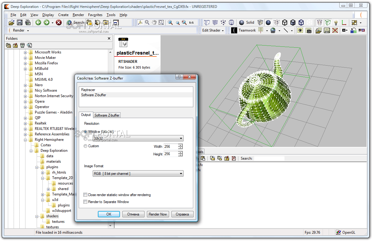This screenshot has width=372, height=241.
Task: Click the Render Now button
Action: click(158, 214)
